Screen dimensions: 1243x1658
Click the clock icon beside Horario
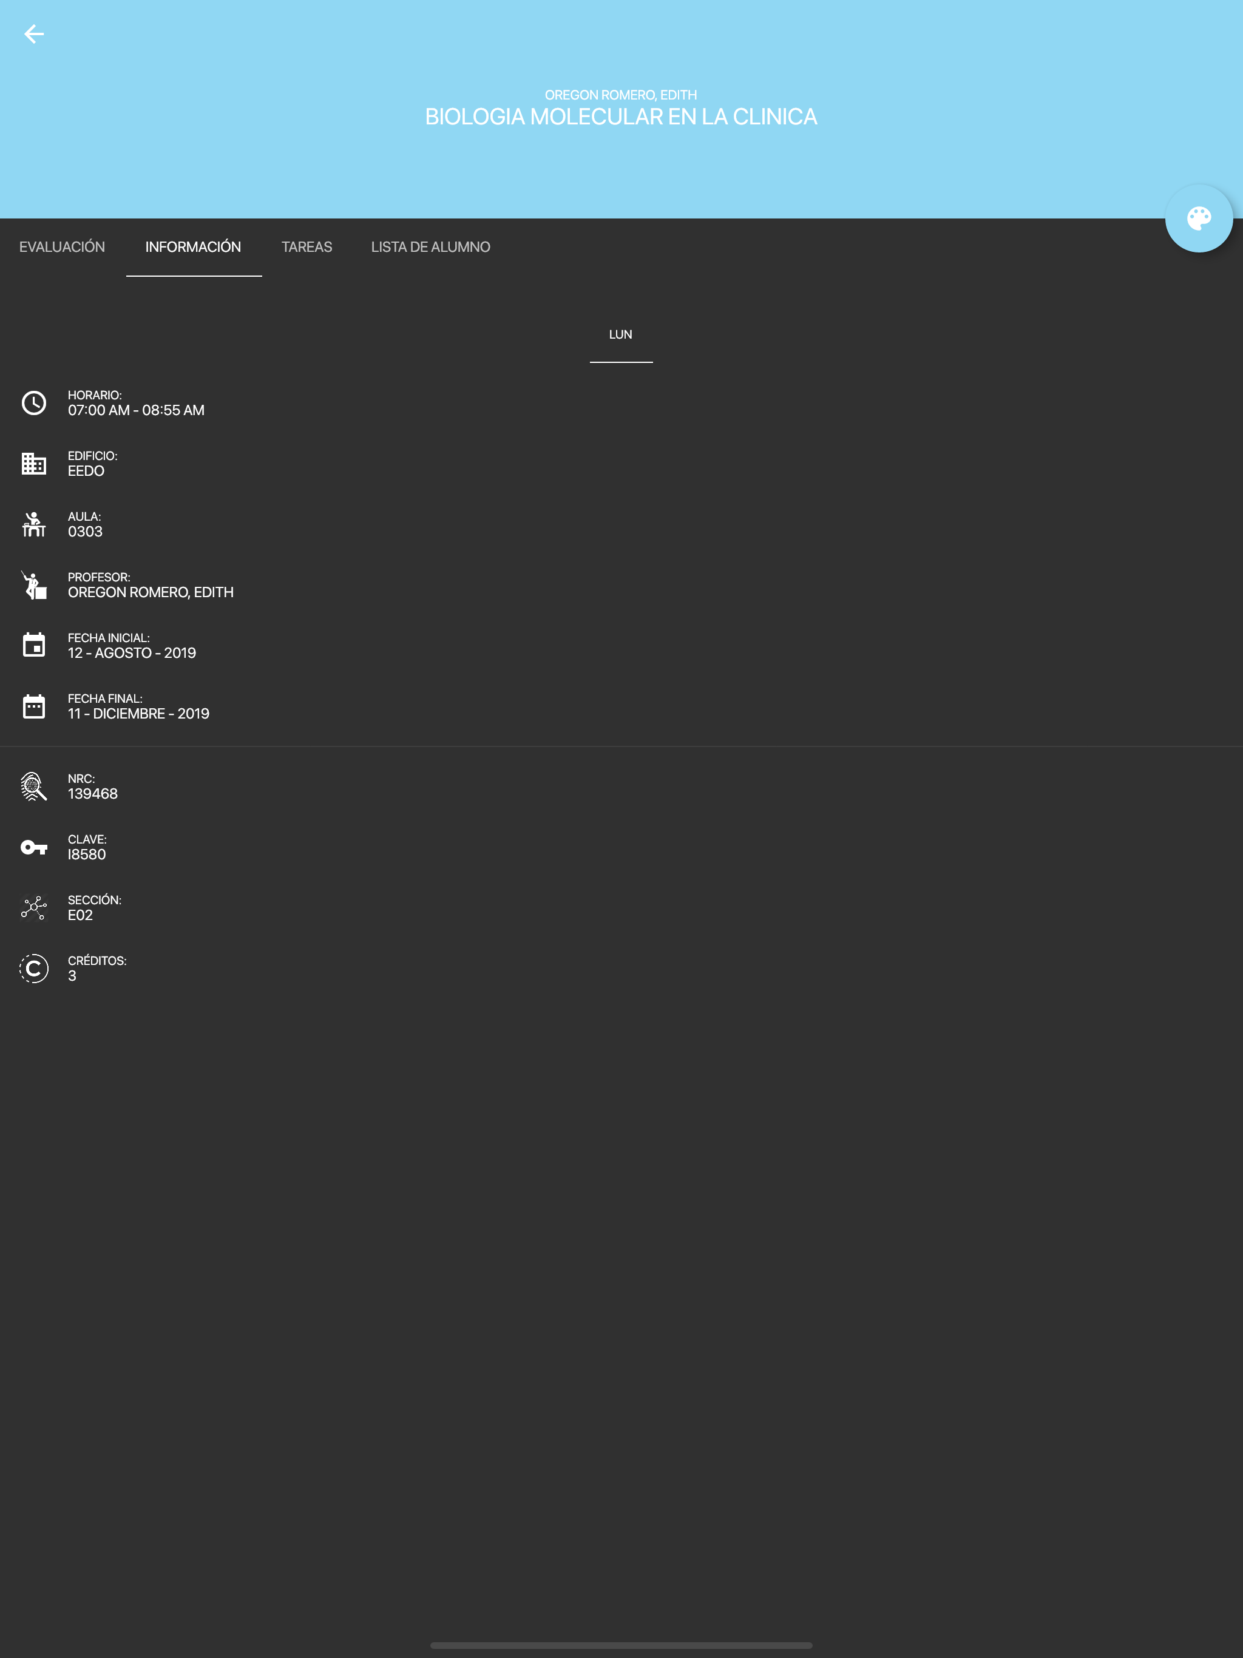34,403
